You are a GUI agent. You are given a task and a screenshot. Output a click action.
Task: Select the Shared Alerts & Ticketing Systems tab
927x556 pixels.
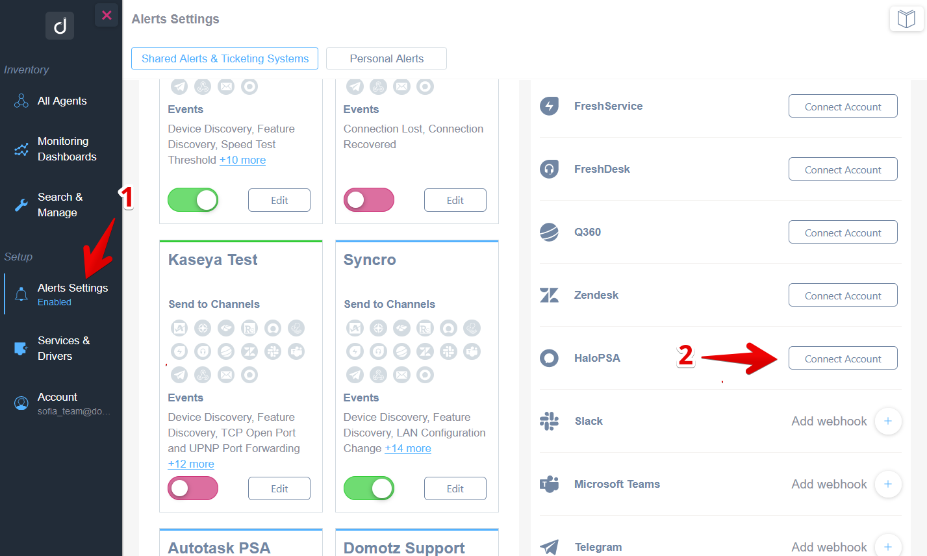(224, 58)
